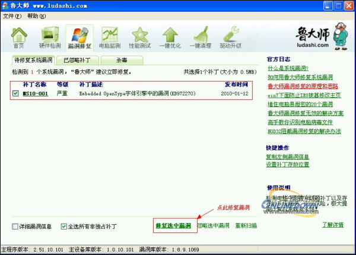Viewport: 356px width, 255px height.
Task: Open 电脑监测 monitoring chart icon
Action: (x=110, y=37)
